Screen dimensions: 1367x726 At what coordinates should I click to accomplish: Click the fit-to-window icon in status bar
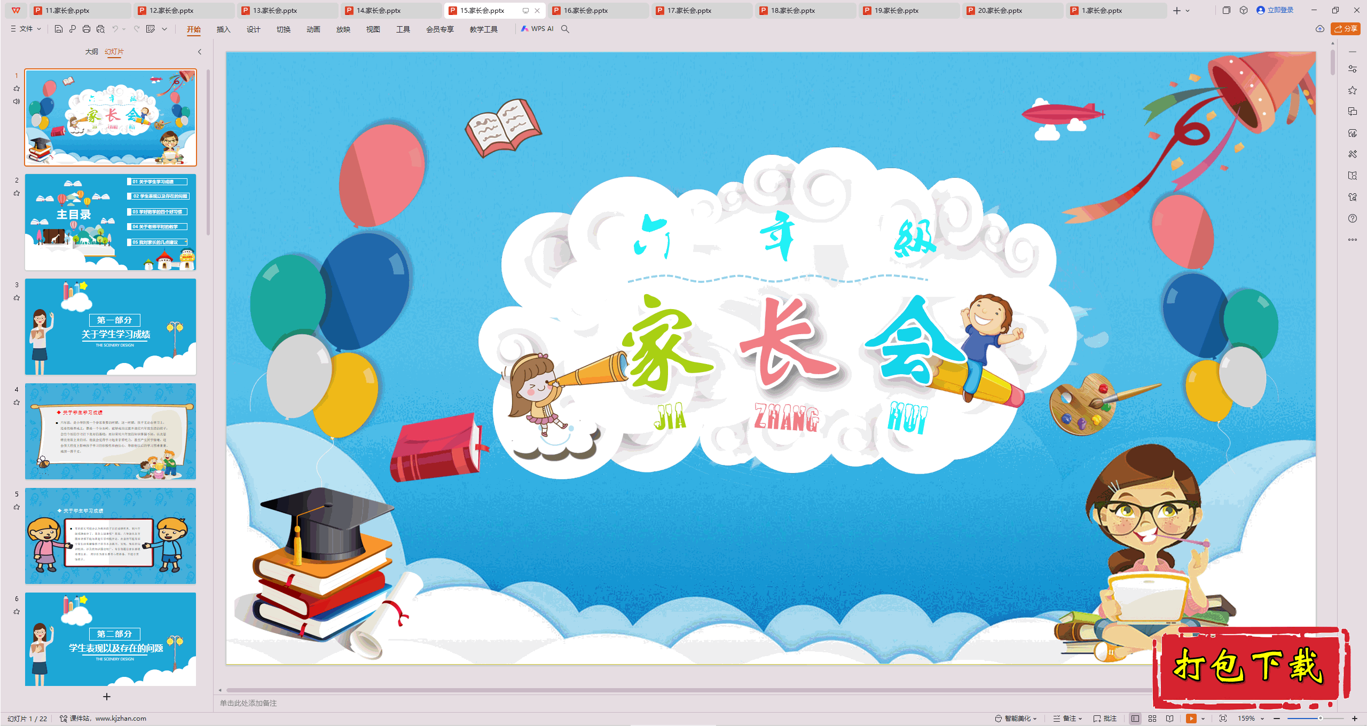point(1223,719)
